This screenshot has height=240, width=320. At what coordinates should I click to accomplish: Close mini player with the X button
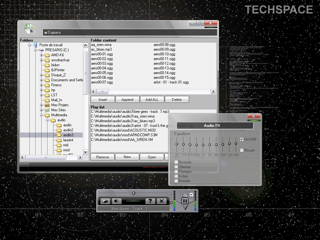[x=162, y=201]
